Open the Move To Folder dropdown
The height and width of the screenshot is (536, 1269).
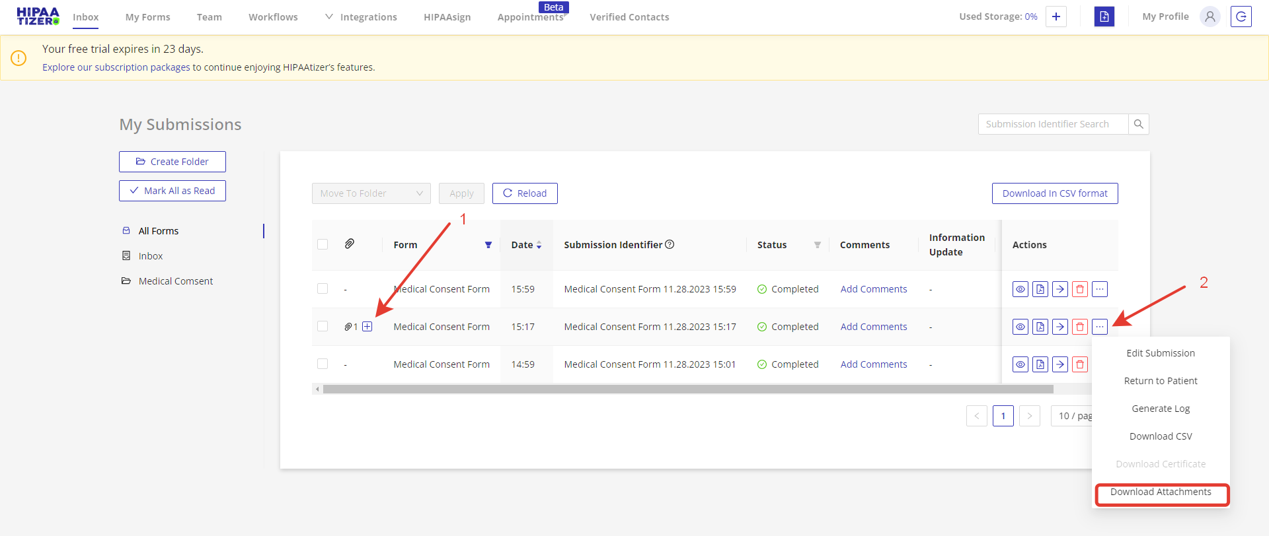click(371, 193)
